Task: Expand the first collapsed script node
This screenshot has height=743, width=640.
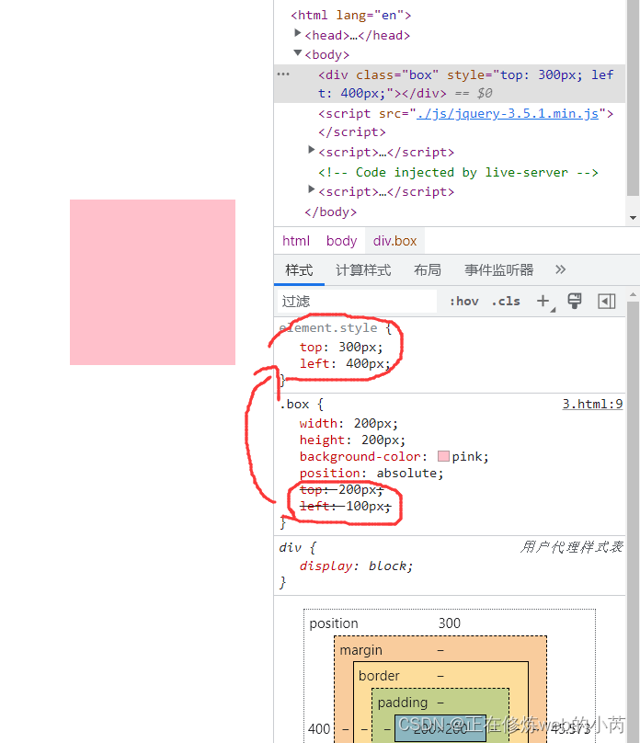Action: tap(311, 150)
